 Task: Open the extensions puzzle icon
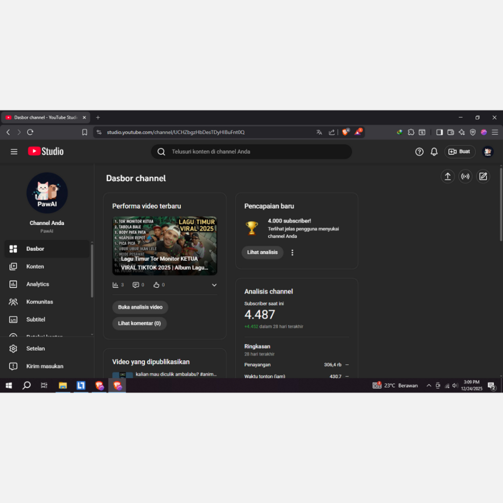coord(411,132)
